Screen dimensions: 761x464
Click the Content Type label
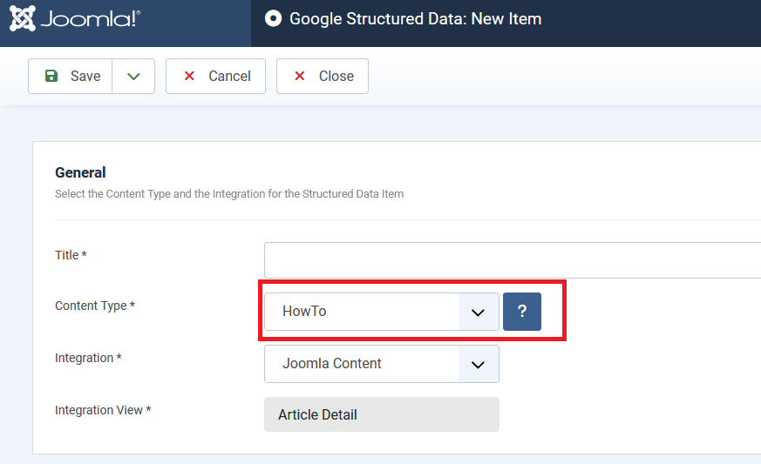tap(95, 306)
